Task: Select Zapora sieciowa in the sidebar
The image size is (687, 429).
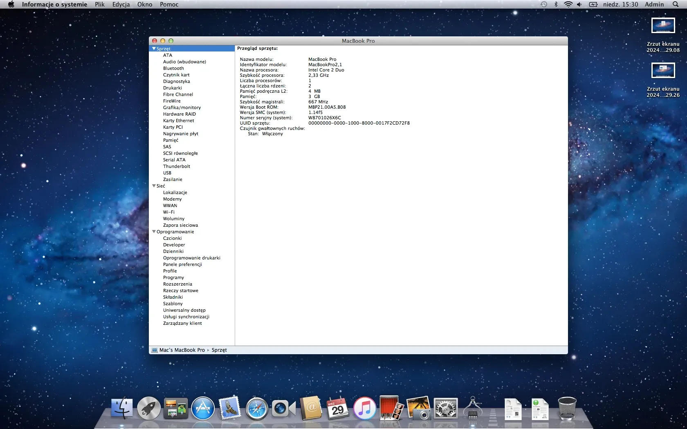Action: (180, 225)
